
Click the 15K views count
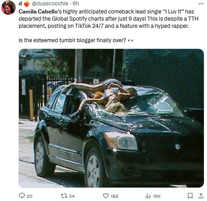tap(157, 196)
